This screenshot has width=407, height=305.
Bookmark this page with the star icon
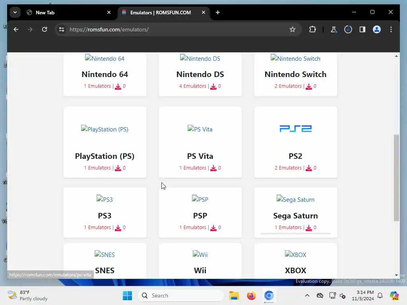[x=293, y=29]
